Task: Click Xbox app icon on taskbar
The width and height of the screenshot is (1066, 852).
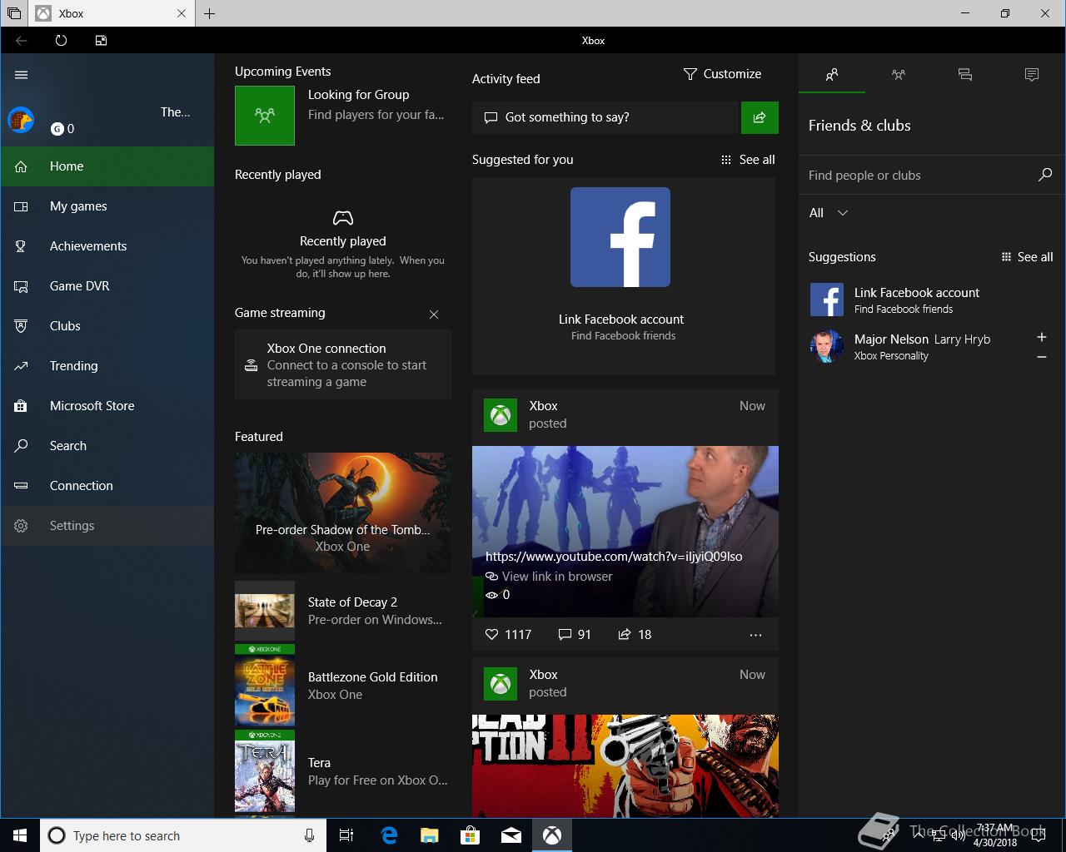Action: [x=551, y=835]
